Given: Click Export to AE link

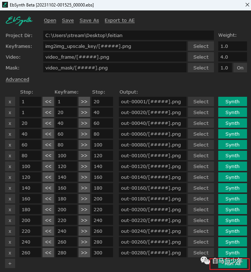Looking at the screenshot, I should (120, 21).
